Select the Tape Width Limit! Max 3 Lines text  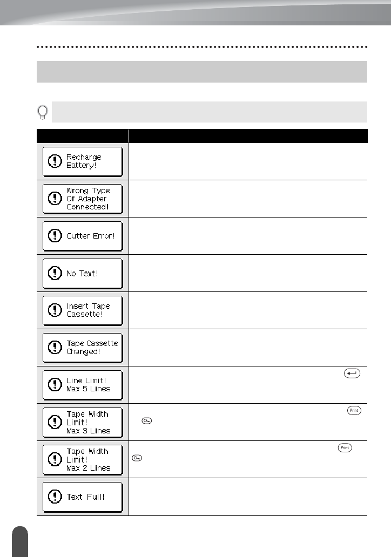click(89, 422)
